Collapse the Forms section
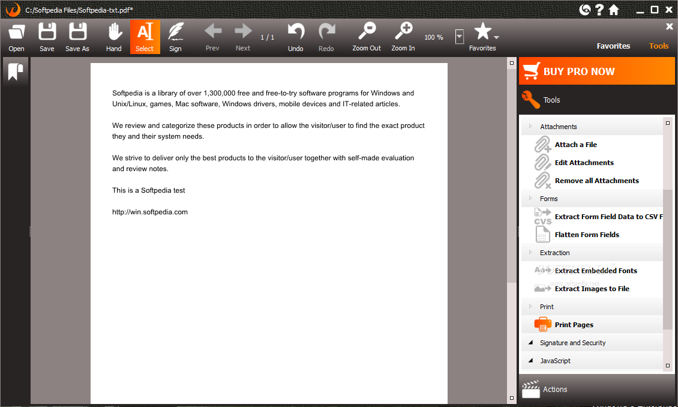Viewport: 678px width, 407px height. pyautogui.click(x=530, y=199)
